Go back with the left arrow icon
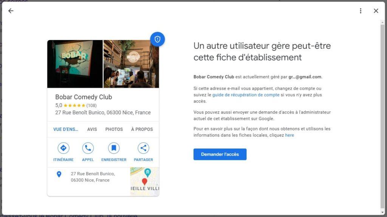Screen dimensions: 387x217 click(x=11, y=11)
